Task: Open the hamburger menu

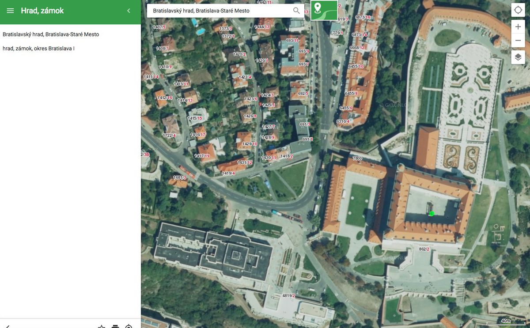Action: tap(10, 10)
